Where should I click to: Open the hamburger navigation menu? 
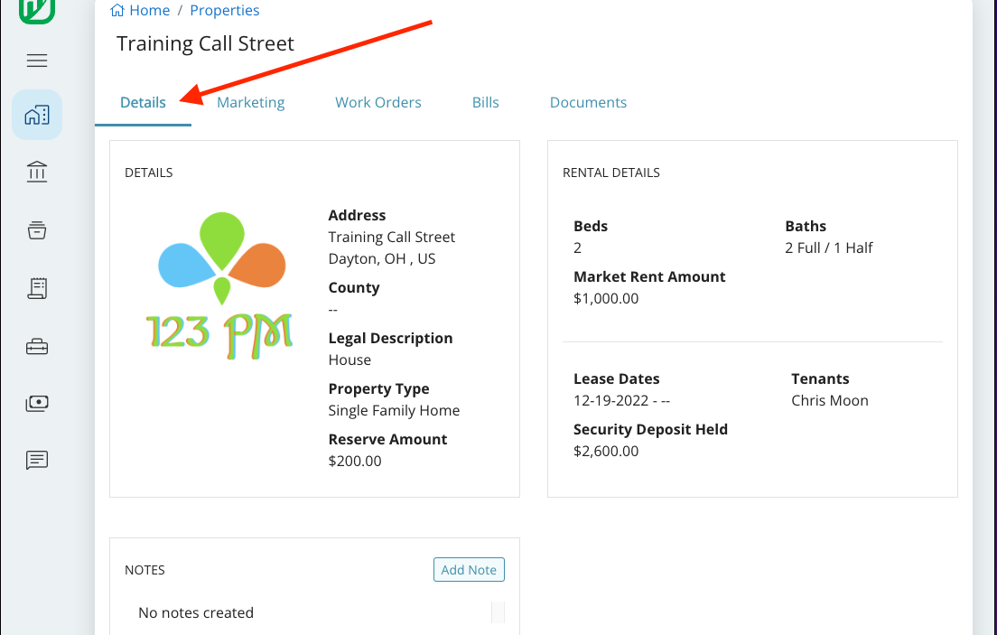[36, 61]
